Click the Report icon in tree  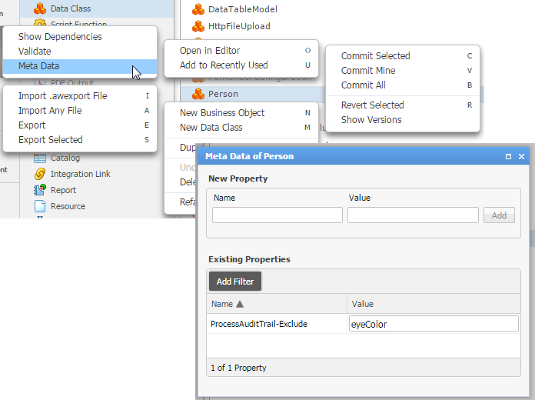[x=39, y=190]
